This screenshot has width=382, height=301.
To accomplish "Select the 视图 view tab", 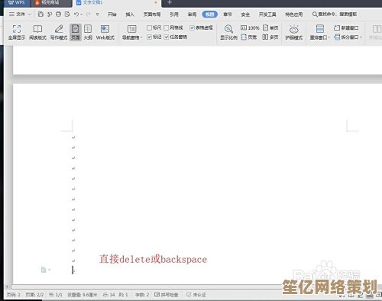I will point(210,15).
